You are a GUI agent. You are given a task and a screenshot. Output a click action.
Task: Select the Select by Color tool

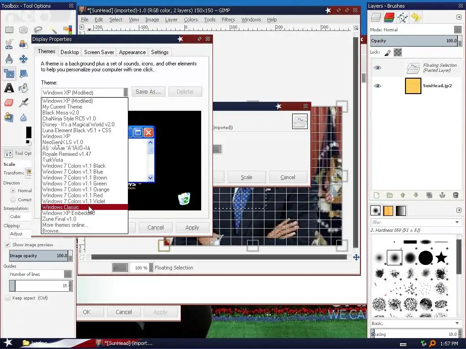pyautogui.click(x=67, y=30)
